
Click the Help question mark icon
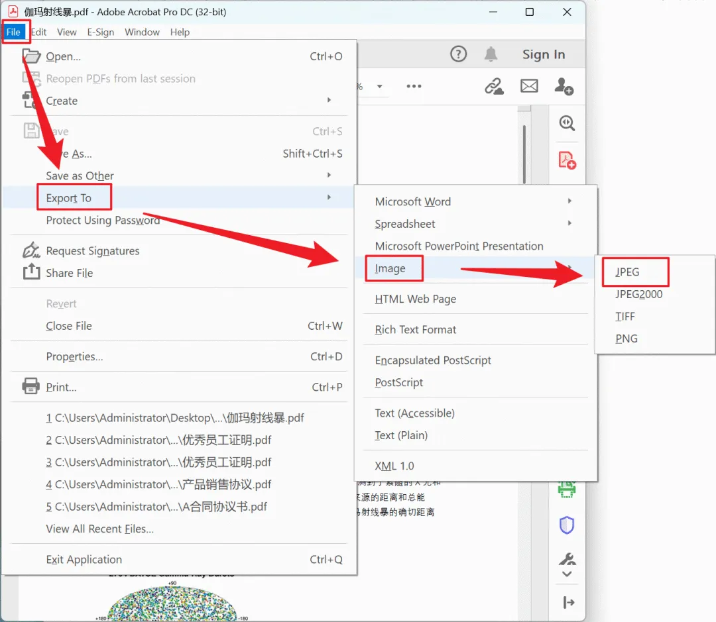pos(458,54)
